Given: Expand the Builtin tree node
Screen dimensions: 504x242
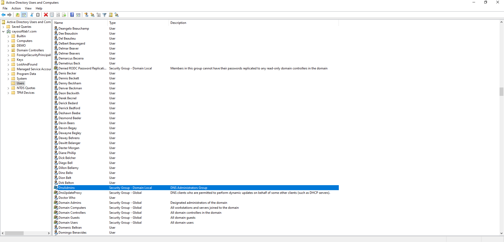Looking at the screenshot, I should [8, 36].
